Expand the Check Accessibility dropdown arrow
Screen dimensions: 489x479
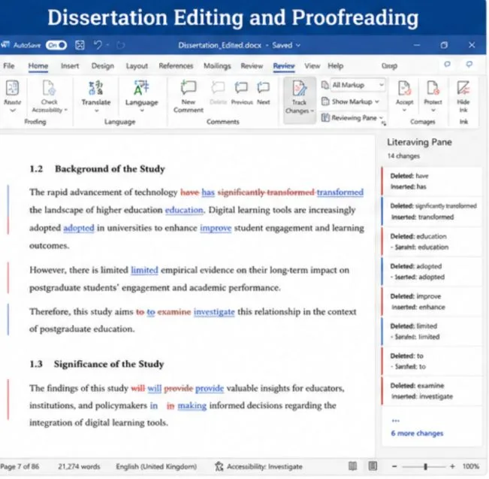pos(66,110)
